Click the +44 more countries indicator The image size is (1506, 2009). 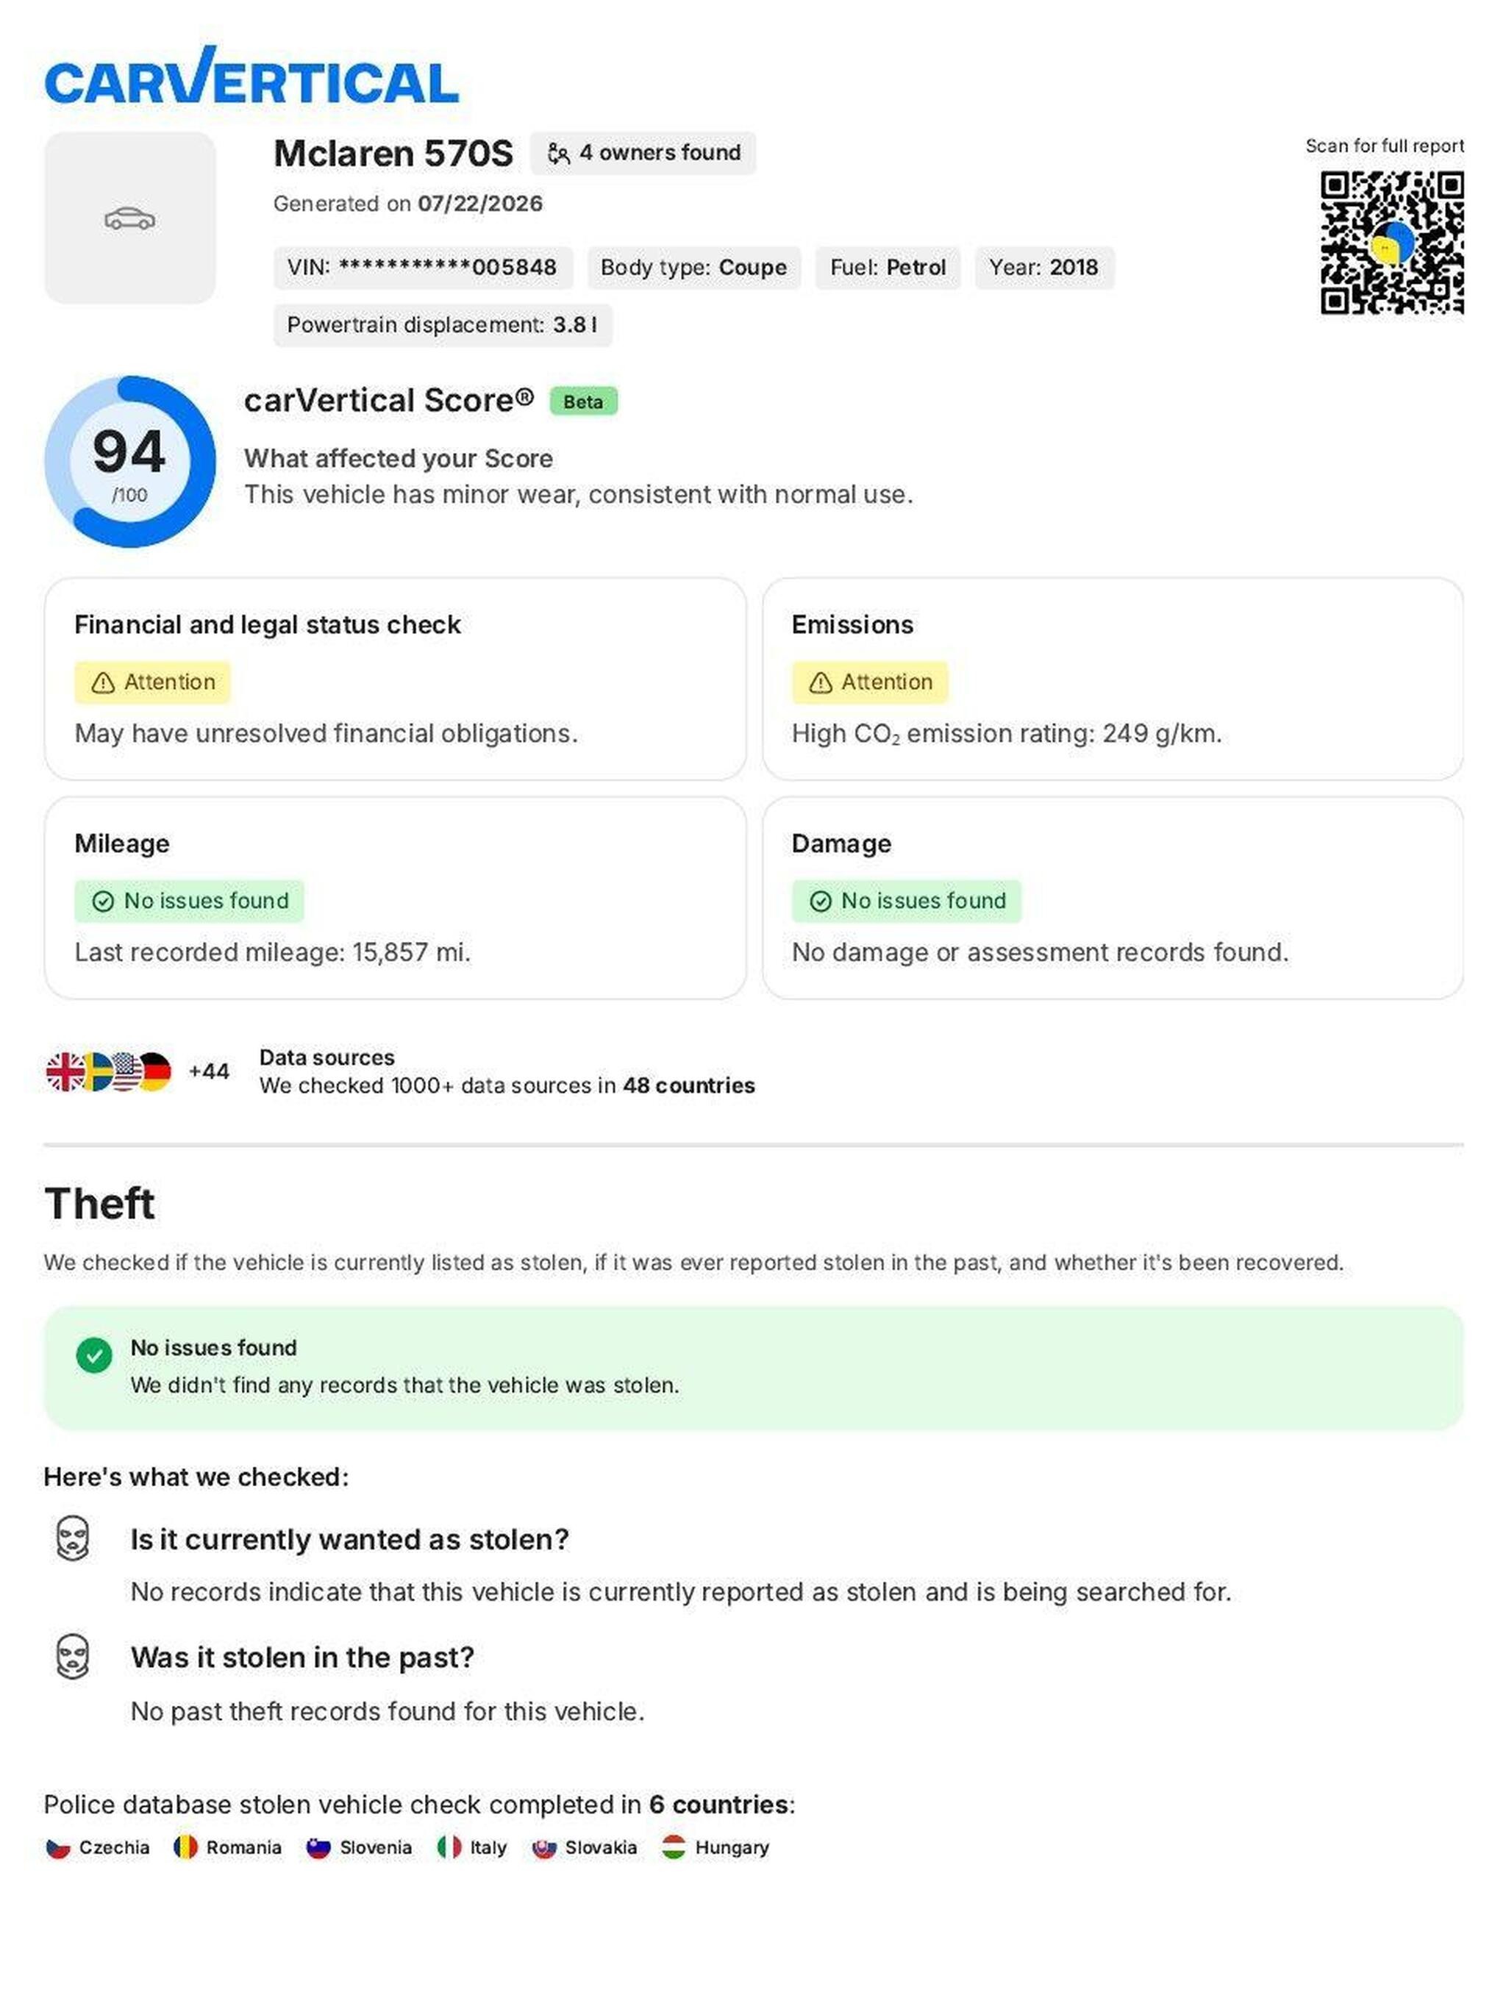[x=209, y=1071]
